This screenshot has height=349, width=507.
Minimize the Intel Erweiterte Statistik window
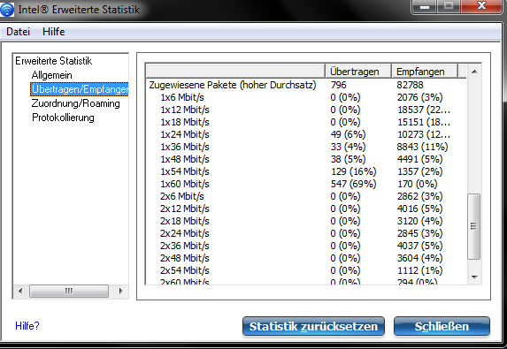point(425,6)
